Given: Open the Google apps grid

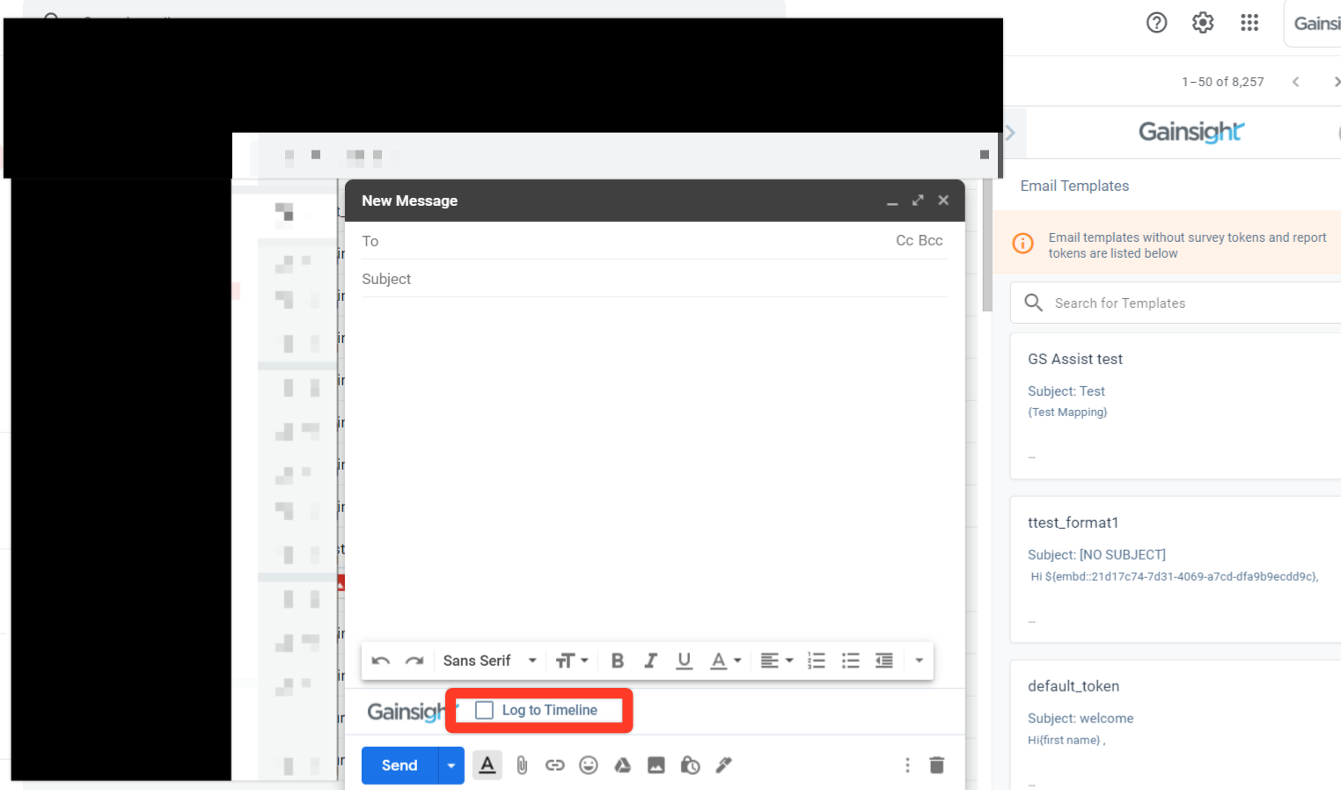Looking at the screenshot, I should [1249, 23].
